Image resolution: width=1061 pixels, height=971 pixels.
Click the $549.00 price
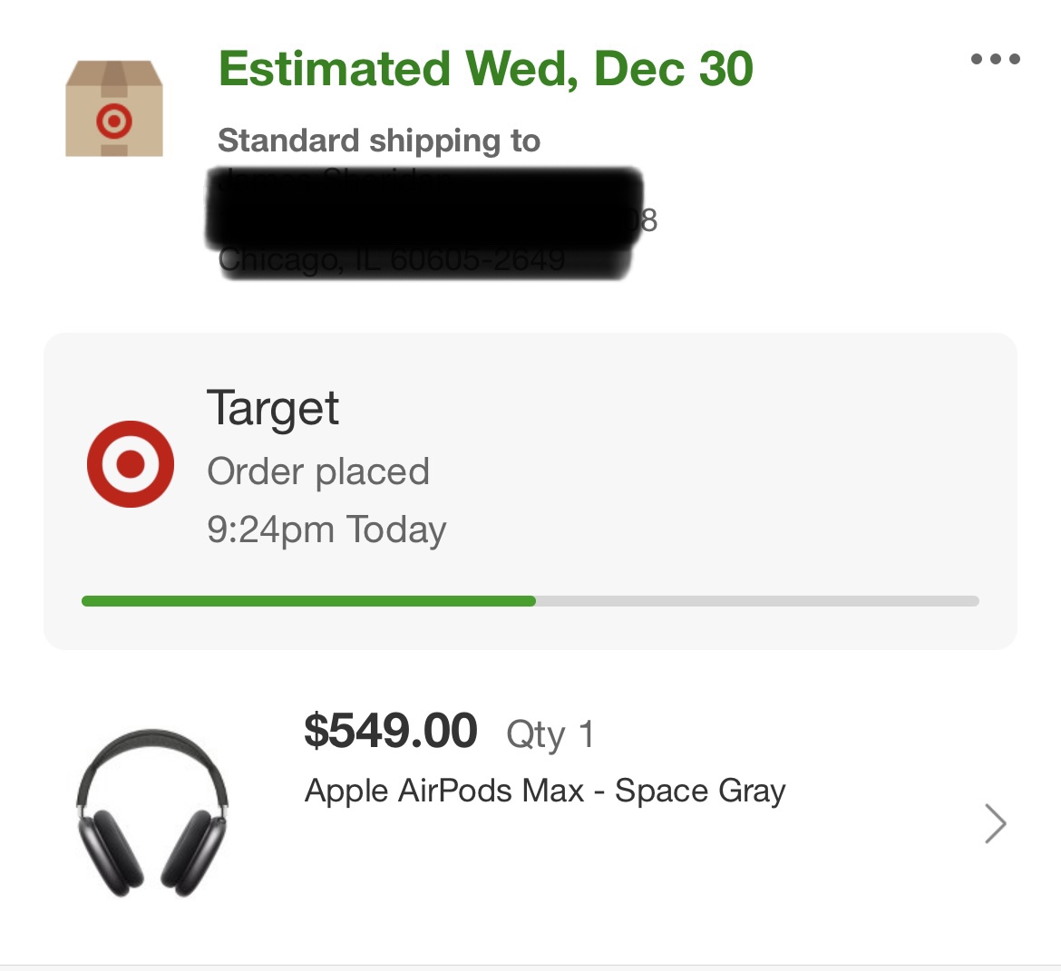click(x=390, y=731)
